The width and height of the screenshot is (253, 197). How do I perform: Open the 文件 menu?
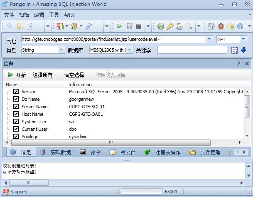click(x=9, y=15)
